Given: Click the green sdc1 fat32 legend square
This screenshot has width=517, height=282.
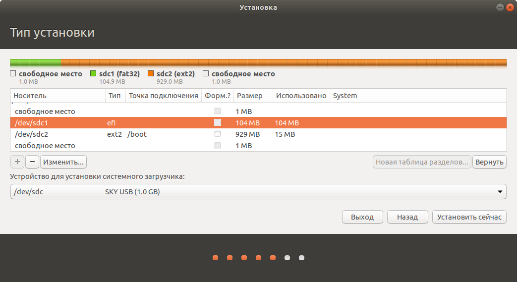Looking at the screenshot, I should pos(93,74).
